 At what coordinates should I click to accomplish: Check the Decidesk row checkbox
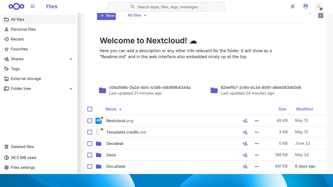click(90, 144)
